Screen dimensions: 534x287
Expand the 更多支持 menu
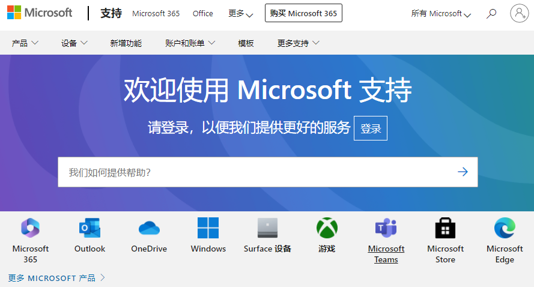pyautogui.click(x=299, y=43)
